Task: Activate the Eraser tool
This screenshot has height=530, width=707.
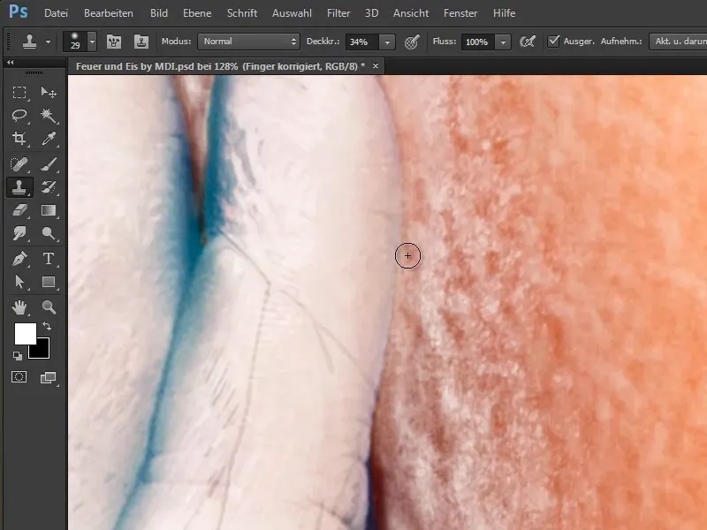Action: point(19,210)
